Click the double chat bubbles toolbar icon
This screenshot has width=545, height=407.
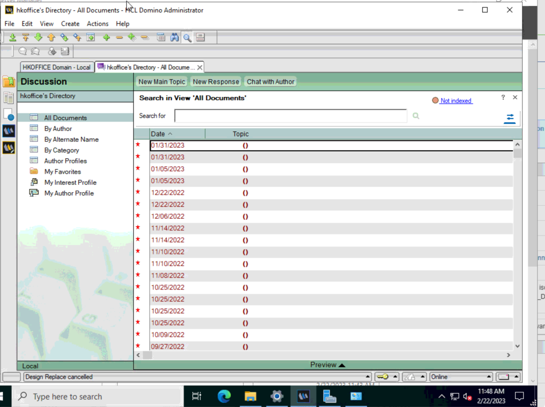click(36, 51)
